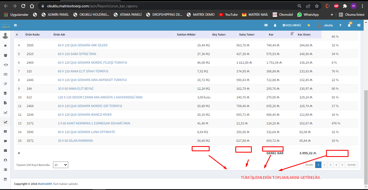Toggle sort order on Kar column
This screenshot has width=368, height=190.
tap(292, 34)
